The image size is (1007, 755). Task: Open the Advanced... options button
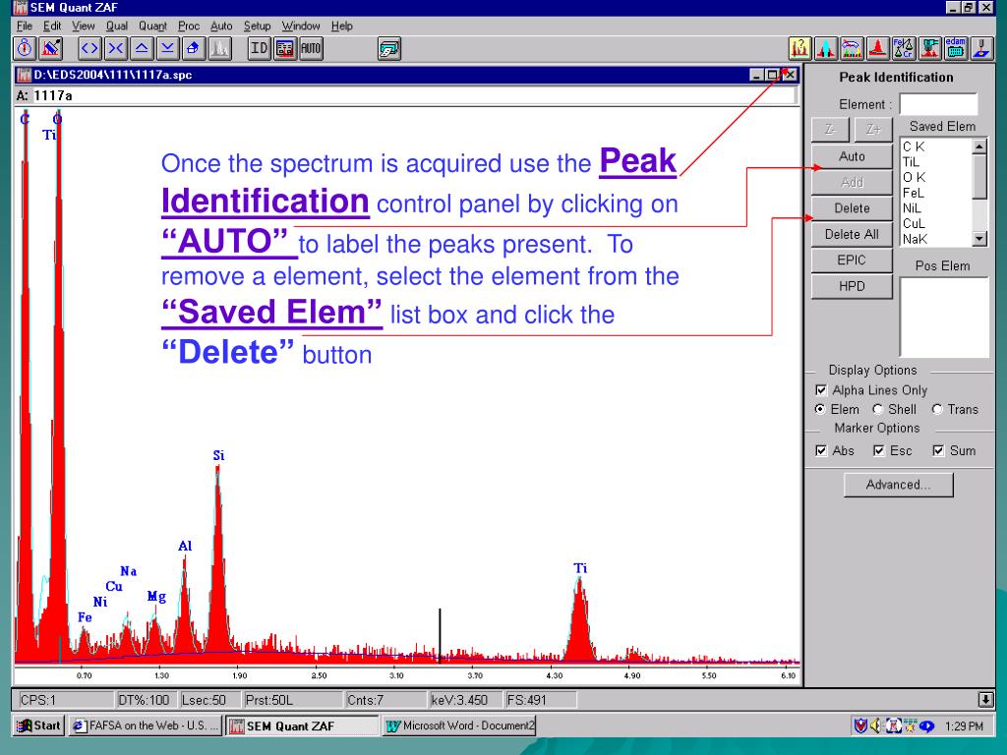coord(898,485)
